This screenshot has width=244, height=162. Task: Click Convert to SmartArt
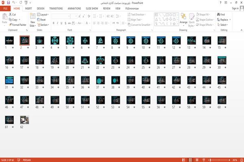tap(139, 25)
